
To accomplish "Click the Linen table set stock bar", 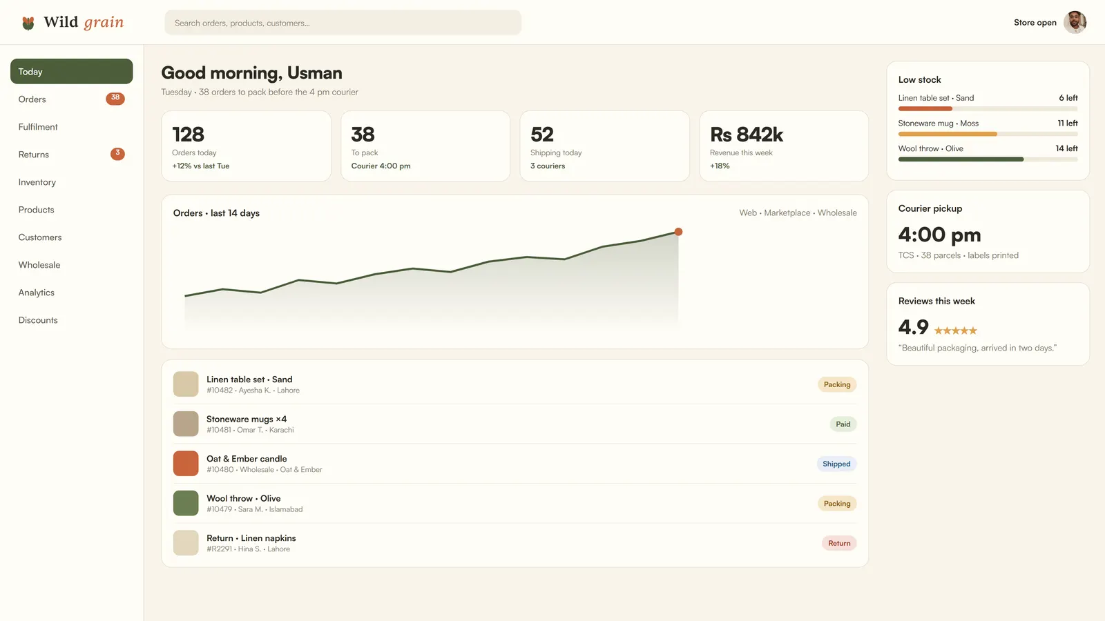I will pyautogui.click(x=988, y=109).
